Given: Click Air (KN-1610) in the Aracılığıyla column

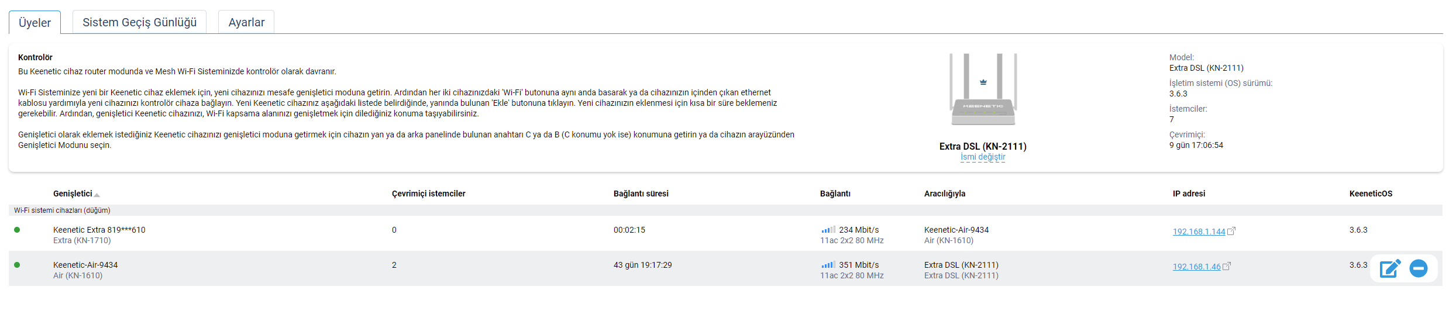Looking at the screenshot, I should tap(949, 240).
